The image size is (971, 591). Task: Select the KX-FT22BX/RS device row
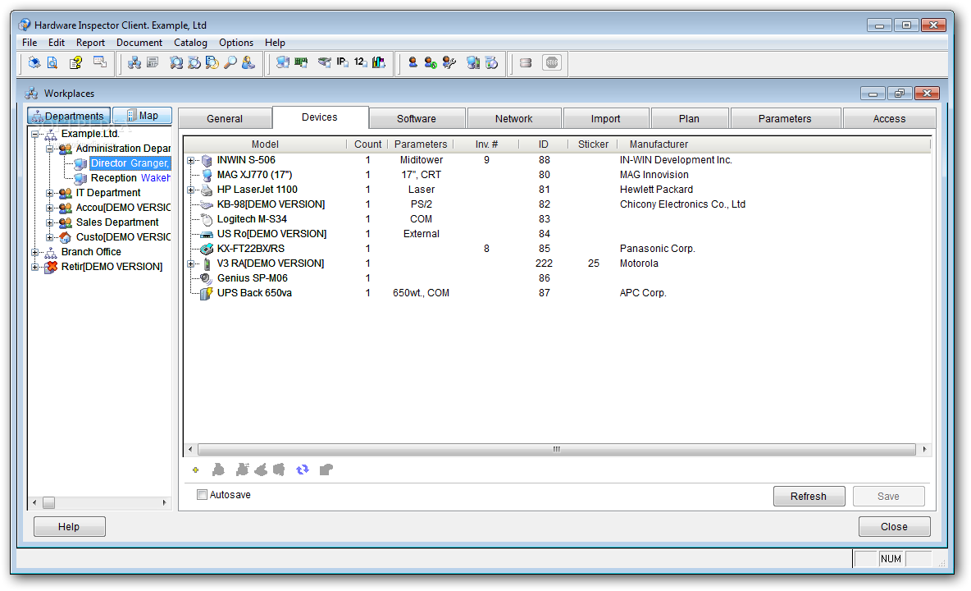[251, 249]
